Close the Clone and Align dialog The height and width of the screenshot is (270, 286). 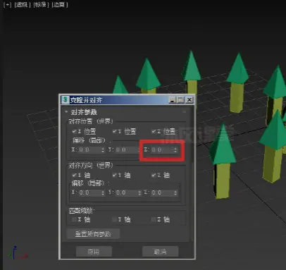click(189, 100)
